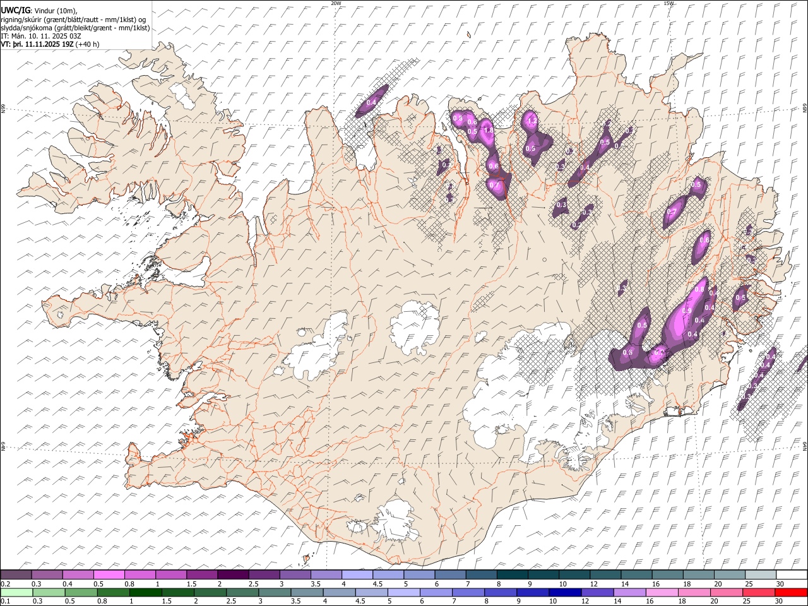Viewport: 808px width, 606px height.
Task: Click the 20W longitude label
Action: 336,3
